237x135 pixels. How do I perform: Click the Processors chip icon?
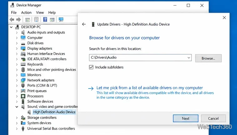point(23,96)
